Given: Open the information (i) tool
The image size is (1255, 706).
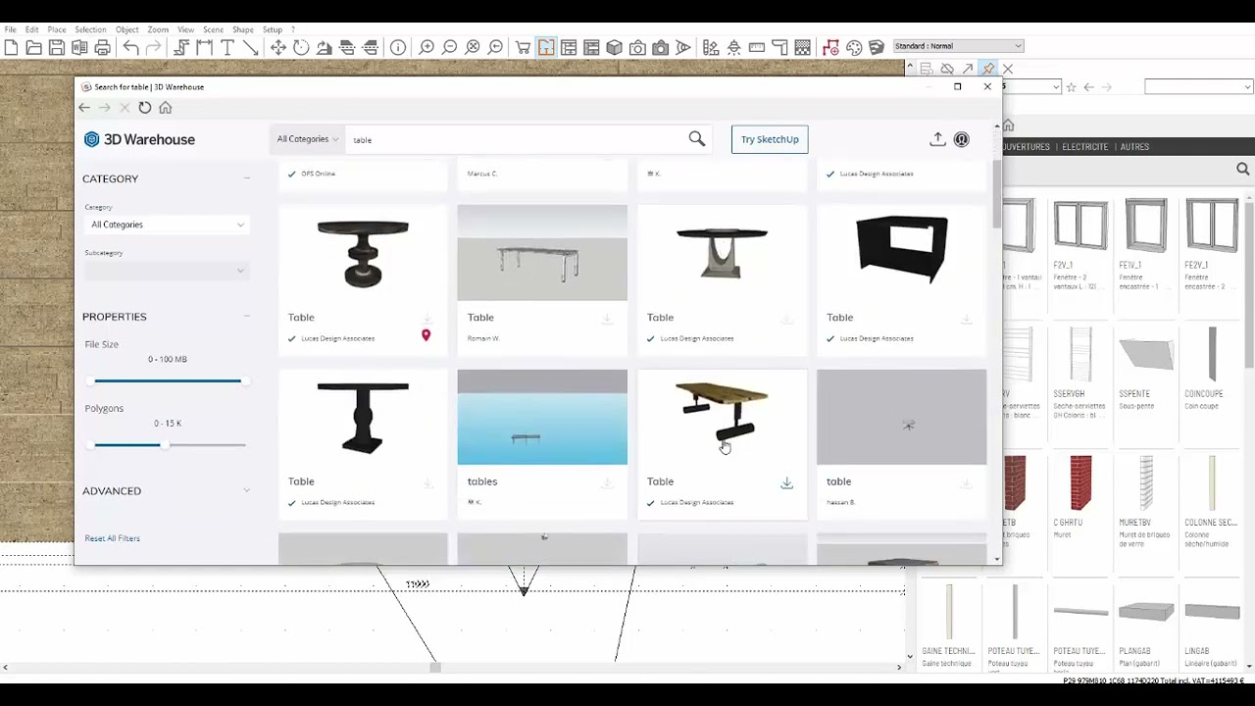Looking at the screenshot, I should click(x=398, y=47).
